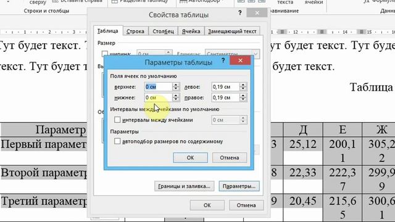Click the Второй параметр row label
Viewport: 395px width, 222px height.
[44, 173]
